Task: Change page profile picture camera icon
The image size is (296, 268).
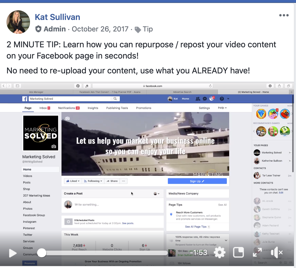Action: (54, 147)
